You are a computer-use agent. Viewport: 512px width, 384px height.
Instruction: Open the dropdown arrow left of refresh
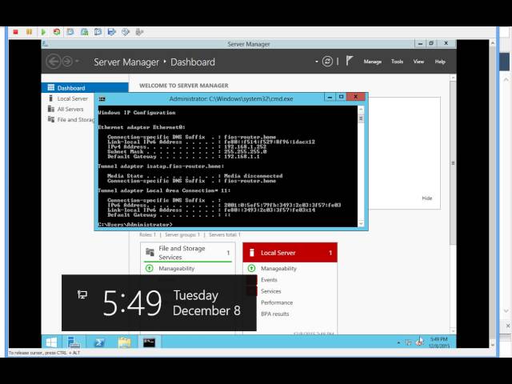317,62
